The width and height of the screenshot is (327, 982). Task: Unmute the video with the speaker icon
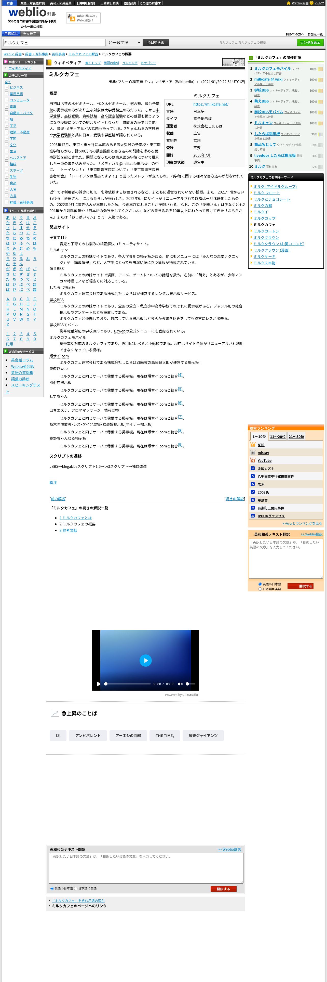[x=180, y=684]
